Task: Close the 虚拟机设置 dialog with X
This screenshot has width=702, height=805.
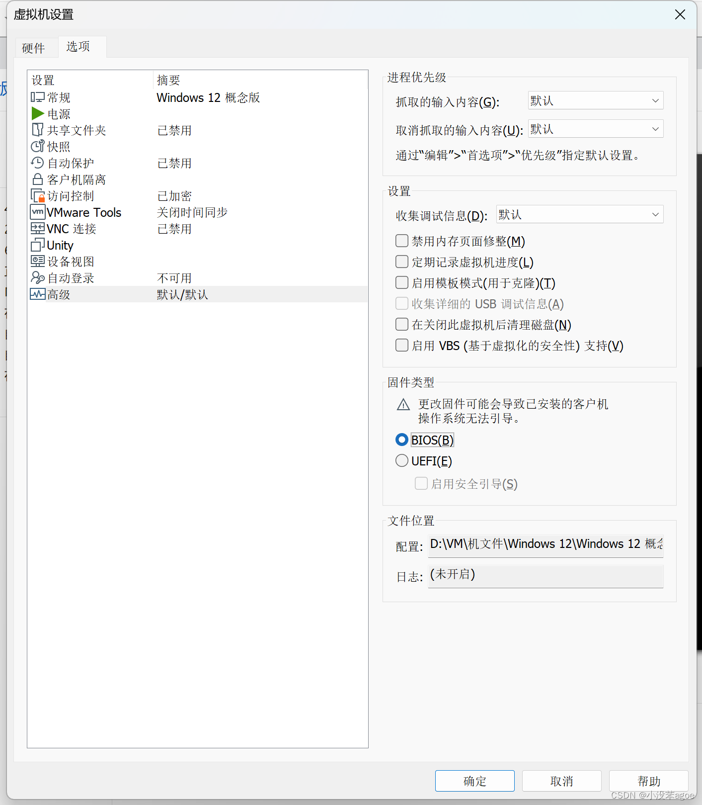Action: pyautogui.click(x=680, y=14)
